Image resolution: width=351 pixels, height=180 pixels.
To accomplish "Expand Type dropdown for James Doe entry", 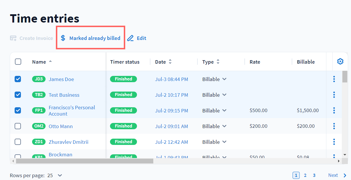I will click(224, 79).
